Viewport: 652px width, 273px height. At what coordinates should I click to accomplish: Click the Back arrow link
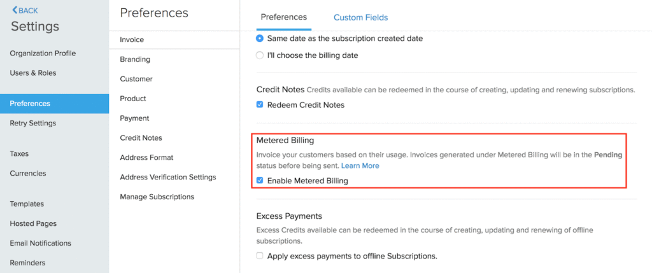[x=25, y=10]
